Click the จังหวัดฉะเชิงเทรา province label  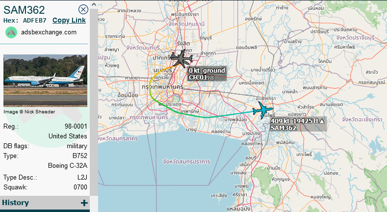[362, 119]
